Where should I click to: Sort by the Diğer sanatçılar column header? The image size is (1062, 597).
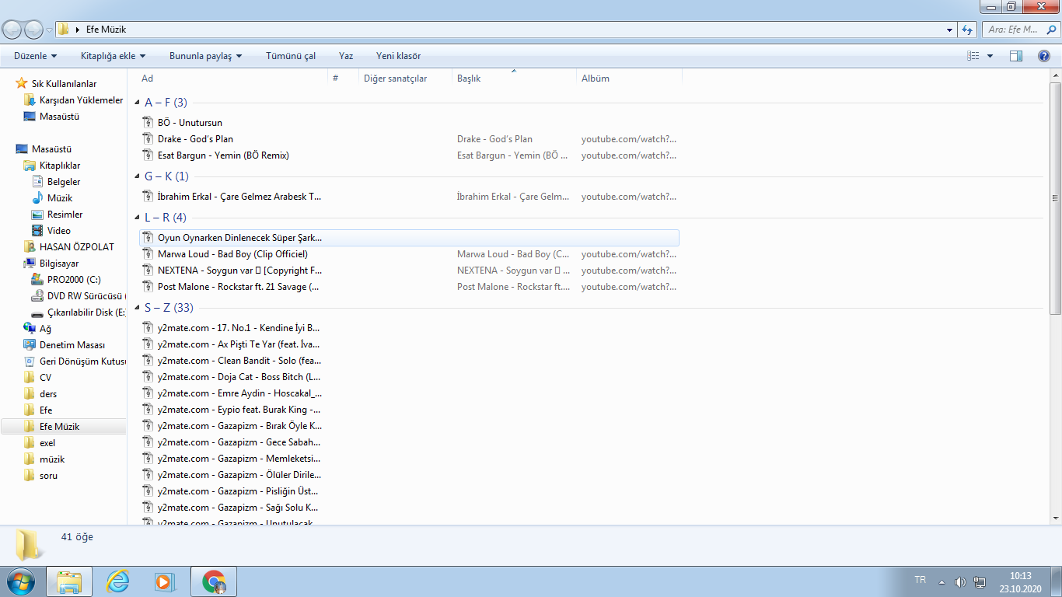click(406, 79)
